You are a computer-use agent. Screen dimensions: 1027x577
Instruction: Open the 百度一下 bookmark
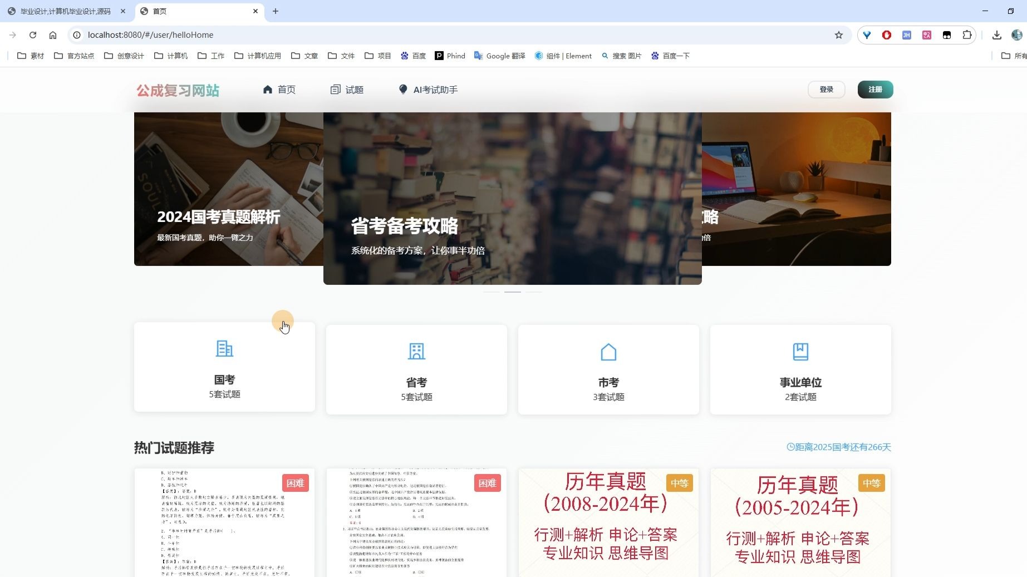coord(670,56)
